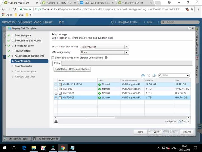Go to step 5 Accept license agreements
Viewport: 202px width, 152px height.
pyautogui.click(x=28, y=56)
